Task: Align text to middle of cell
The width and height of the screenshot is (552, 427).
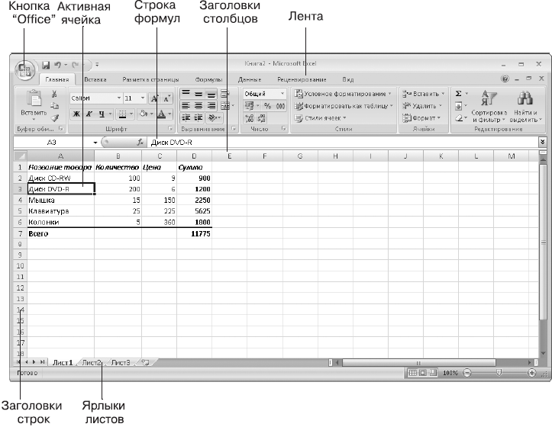Action: coord(199,94)
